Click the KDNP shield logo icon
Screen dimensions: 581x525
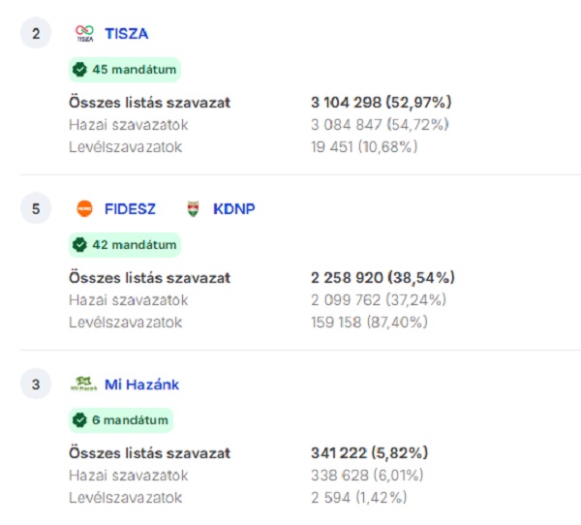(194, 208)
